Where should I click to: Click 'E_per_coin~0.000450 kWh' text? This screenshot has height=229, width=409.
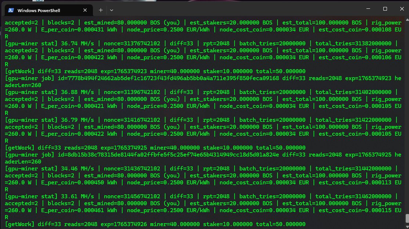79,183
